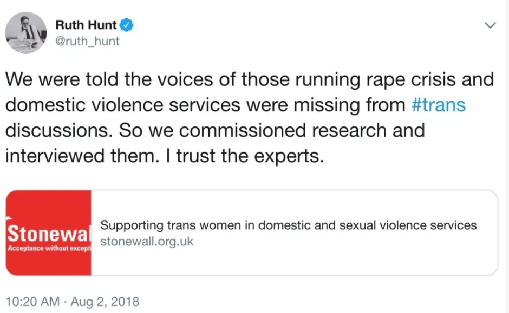Click the @ruth_hunt handle
Image resolution: width=509 pixels, height=313 pixels.
point(88,41)
